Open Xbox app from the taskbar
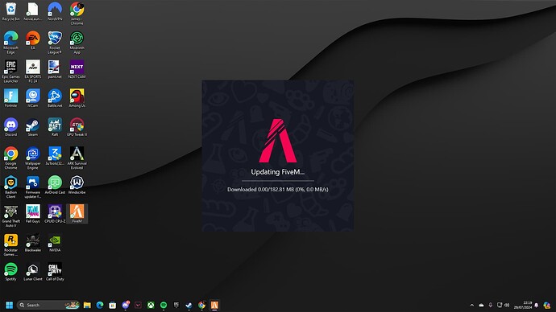This screenshot has width=556, height=312. [x=151, y=305]
